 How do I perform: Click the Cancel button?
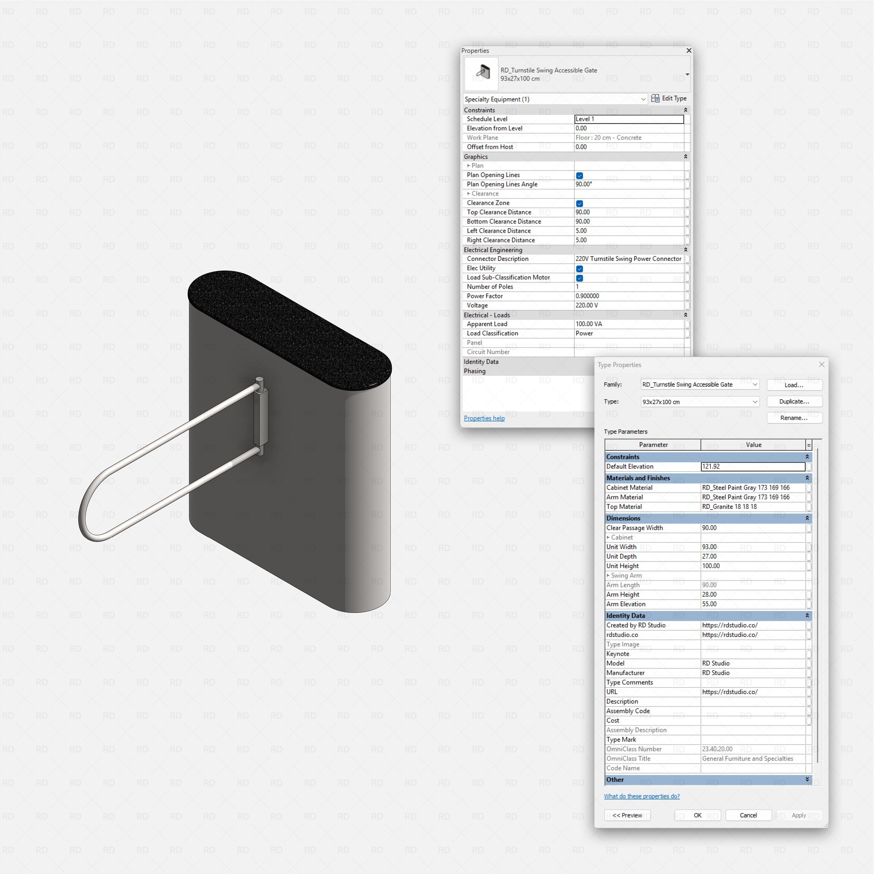coord(748,815)
